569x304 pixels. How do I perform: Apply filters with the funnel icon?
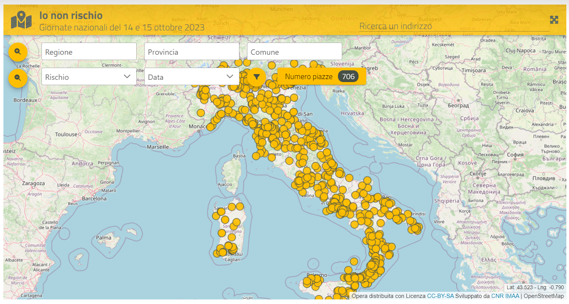pyautogui.click(x=257, y=77)
